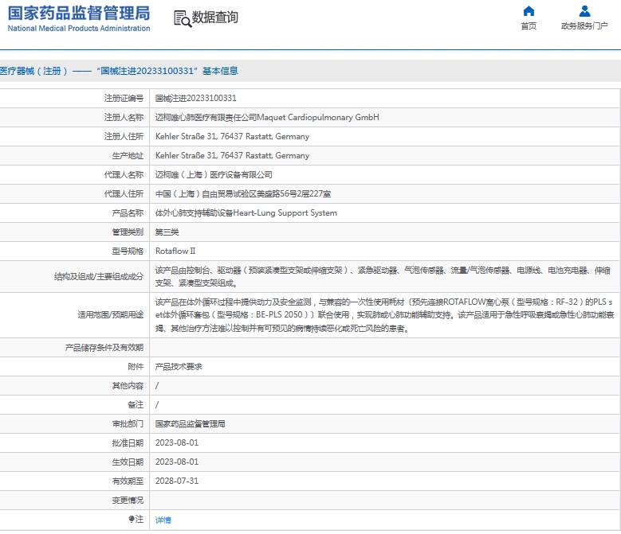Click the 数据查询 magnifier document icon
This screenshot has height=534, width=621.
point(183,18)
